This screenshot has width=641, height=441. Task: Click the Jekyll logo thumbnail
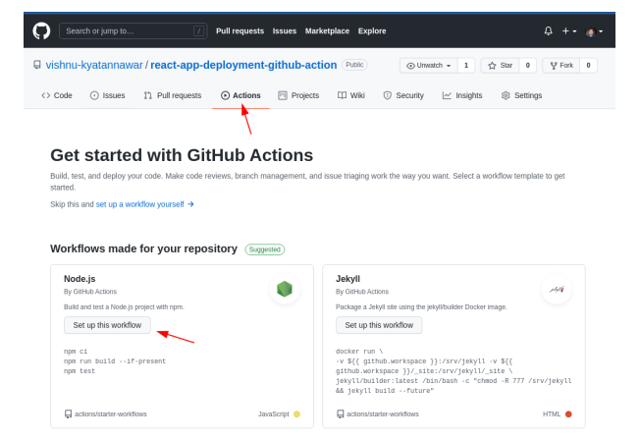tap(556, 289)
